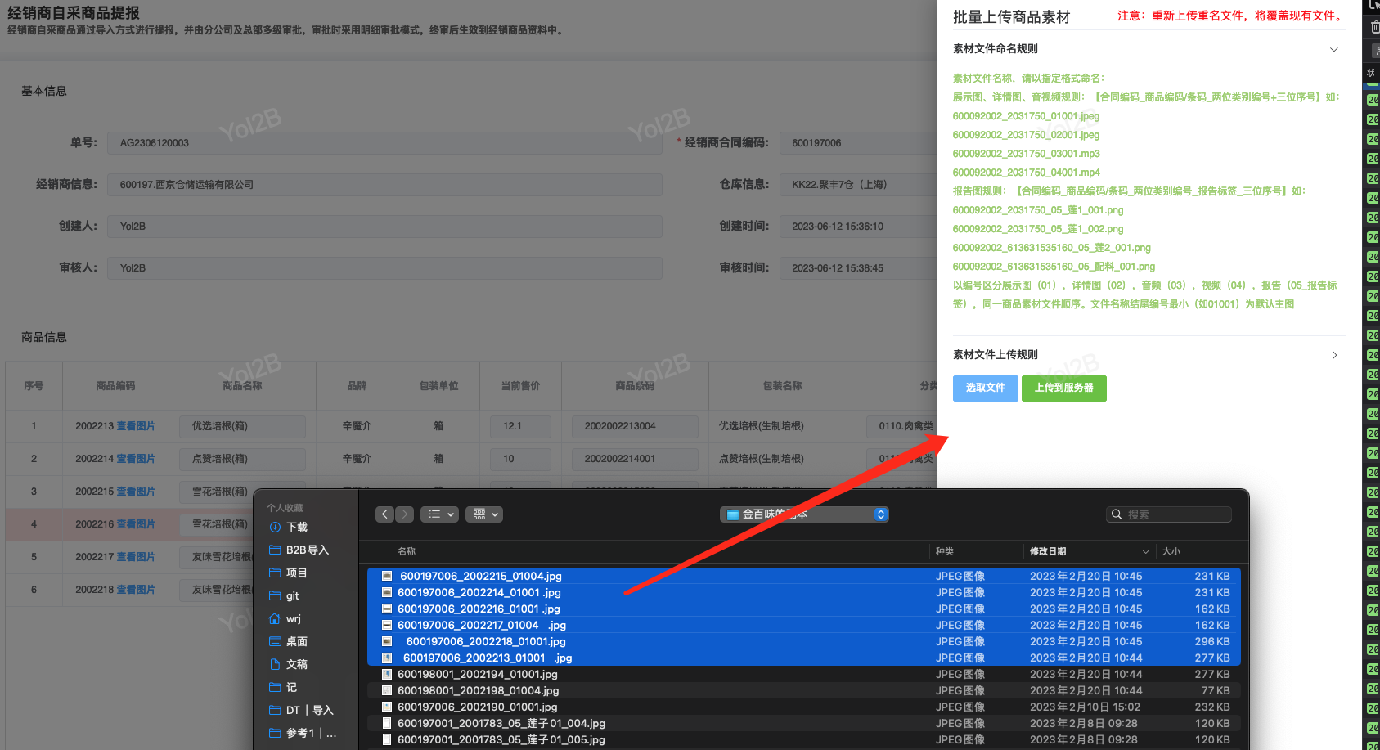Open 查看图片 link for product 2002215
The image size is (1380, 750).
pyautogui.click(x=136, y=492)
